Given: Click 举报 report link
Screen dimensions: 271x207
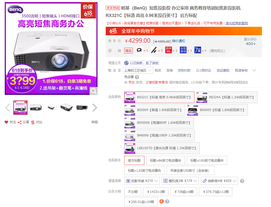Looking at the screenshot, I should click(x=95, y=122).
